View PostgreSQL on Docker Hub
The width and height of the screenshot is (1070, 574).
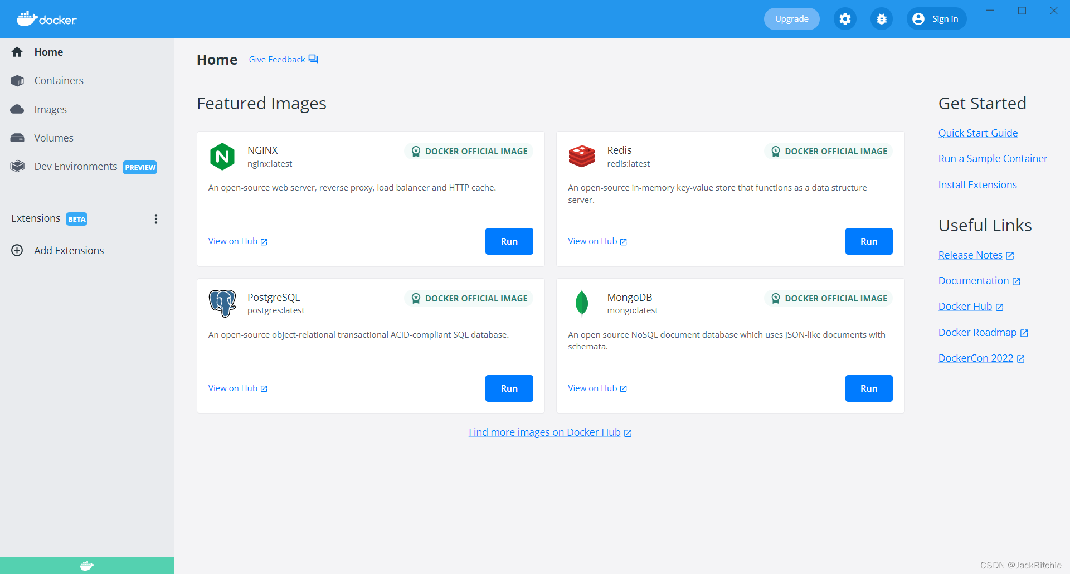[x=233, y=388]
